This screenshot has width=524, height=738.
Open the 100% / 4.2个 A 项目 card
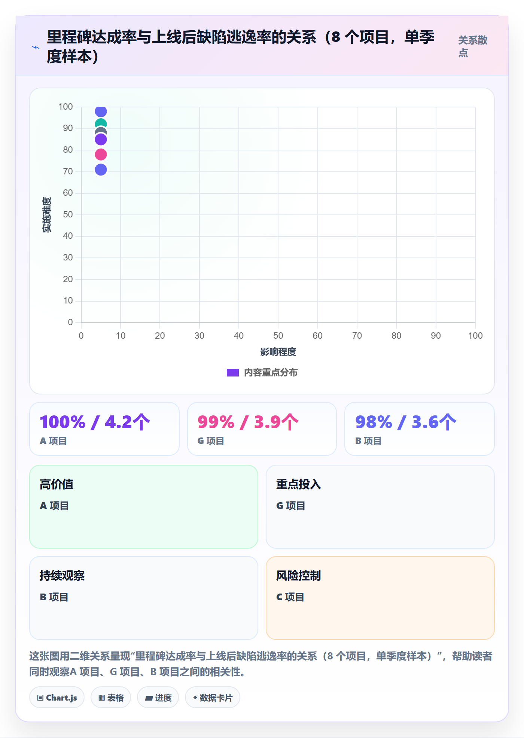(x=104, y=429)
